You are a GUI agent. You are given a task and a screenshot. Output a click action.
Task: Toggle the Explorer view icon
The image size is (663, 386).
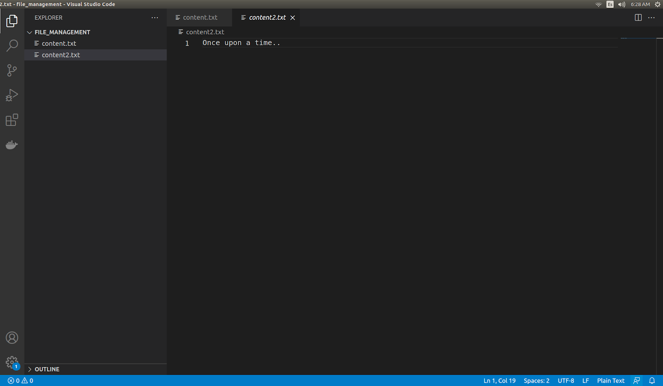point(12,21)
